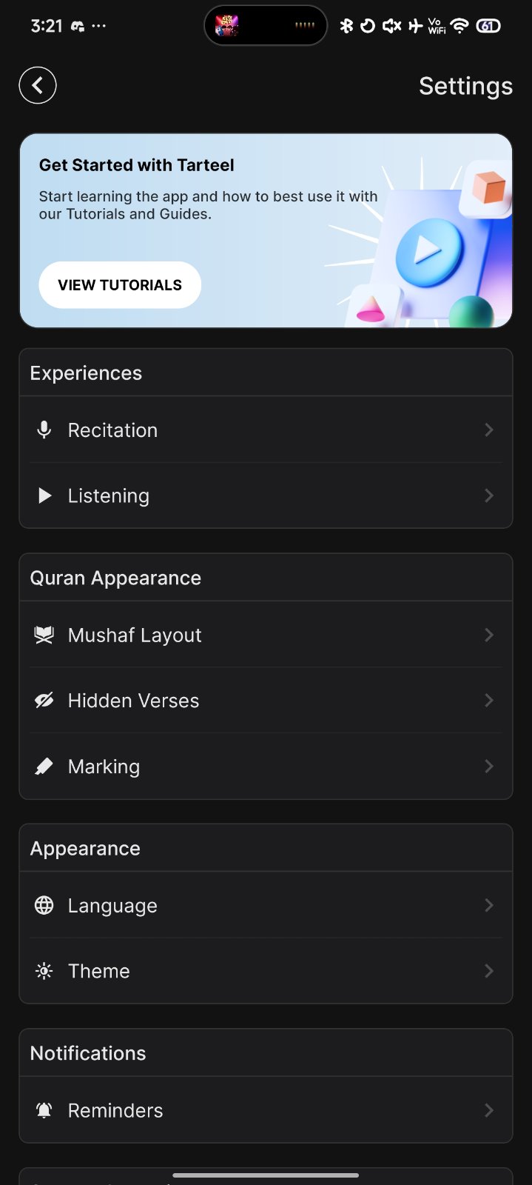Select the Hidden Verses menu entry

(x=133, y=701)
